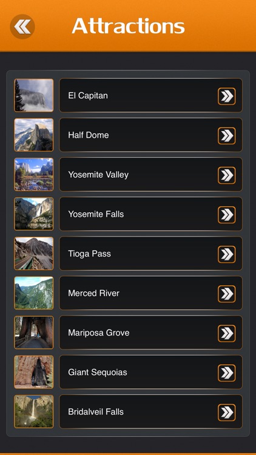The image size is (256, 455).
Task: Click the arrow icon beside Half Dome
Action: pos(227,136)
